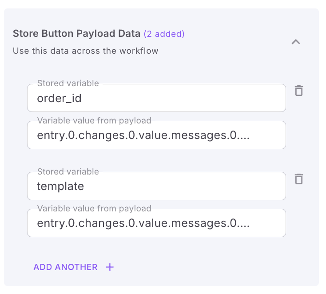Image resolution: width=326 pixels, height=294 pixels.
Task: Delete the template stored variable
Action: pyautogui.click(x=299, y=179)
